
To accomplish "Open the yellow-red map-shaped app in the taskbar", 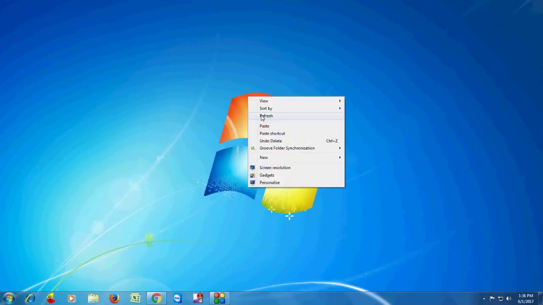I will 50,299.
